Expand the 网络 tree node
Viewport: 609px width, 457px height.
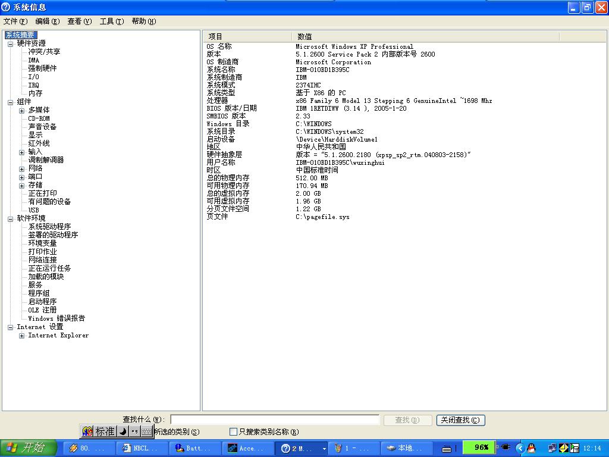21,168
